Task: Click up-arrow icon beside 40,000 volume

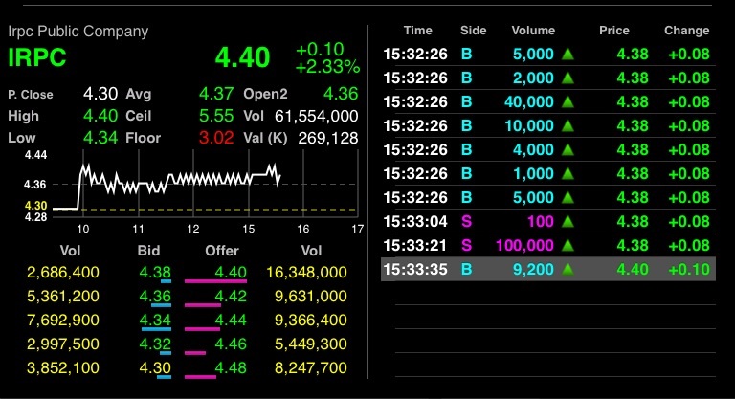Action: pyautogui.click(x=568, y=101)
